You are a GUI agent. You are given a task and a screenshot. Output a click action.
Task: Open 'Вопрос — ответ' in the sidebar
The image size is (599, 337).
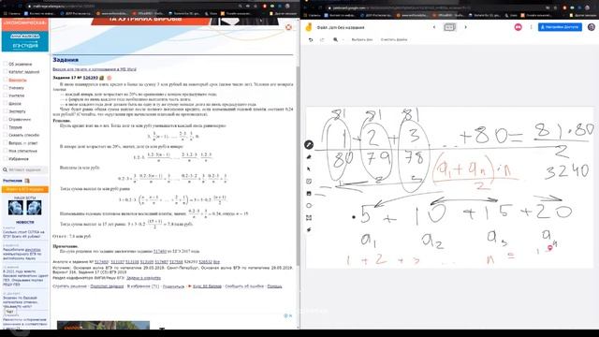(x=22, y=143)
